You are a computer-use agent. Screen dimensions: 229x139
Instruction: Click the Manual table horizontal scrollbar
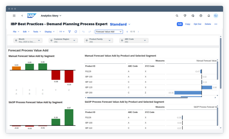137,98
